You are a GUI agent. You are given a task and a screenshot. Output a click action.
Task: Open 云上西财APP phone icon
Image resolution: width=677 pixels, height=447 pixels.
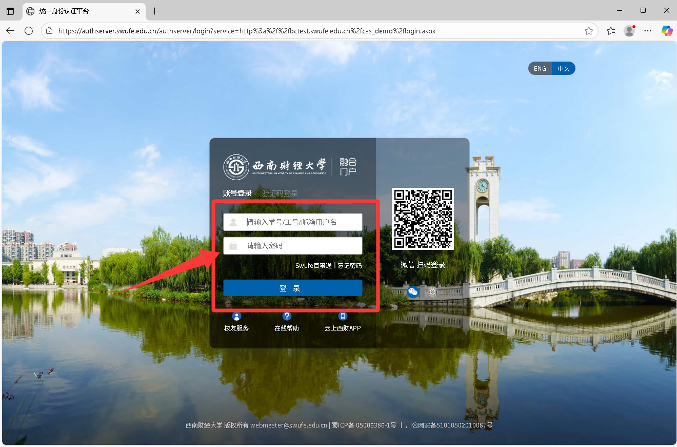tap(343, 316)
